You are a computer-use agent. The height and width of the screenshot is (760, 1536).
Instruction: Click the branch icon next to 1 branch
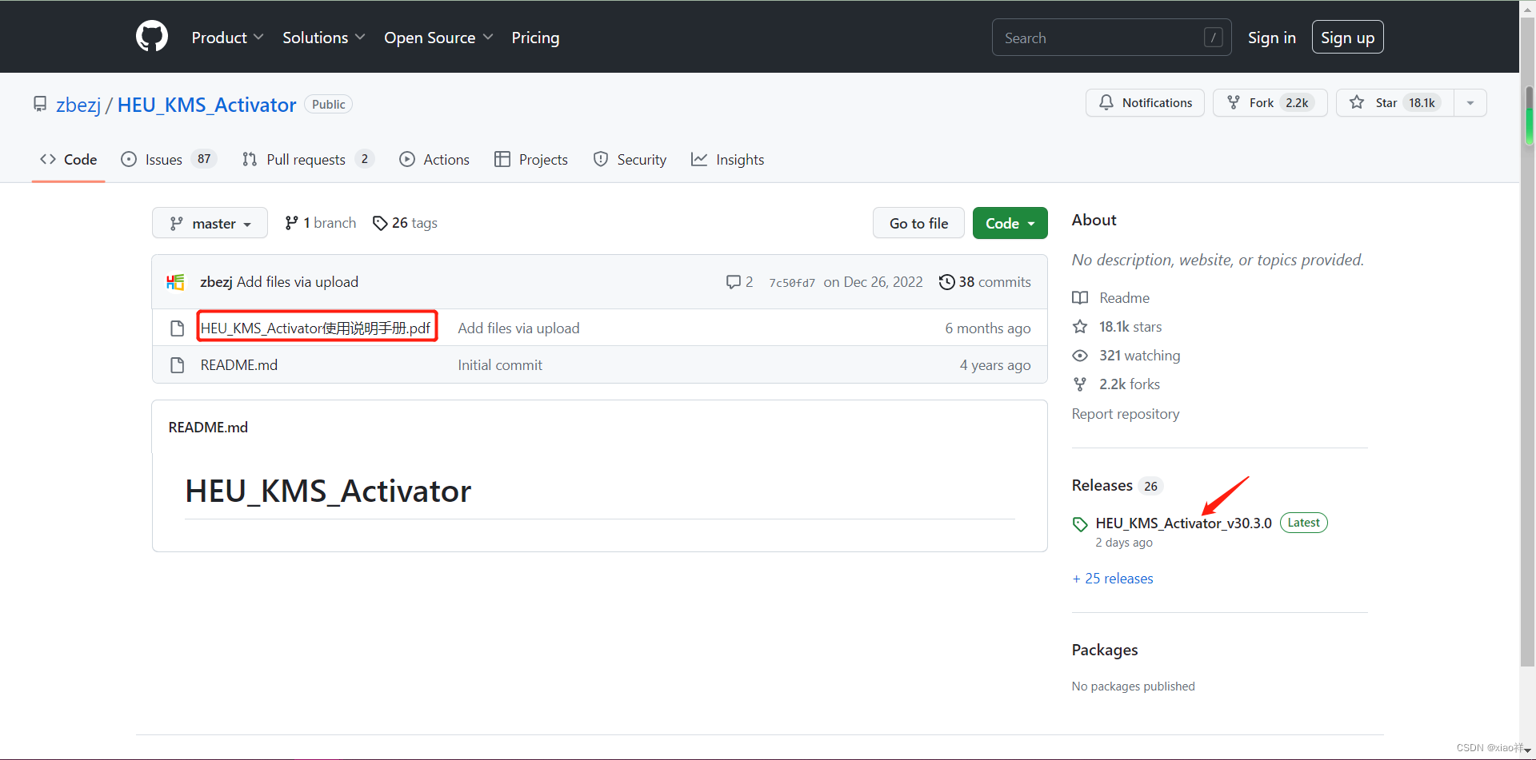[x=291, y=223]
